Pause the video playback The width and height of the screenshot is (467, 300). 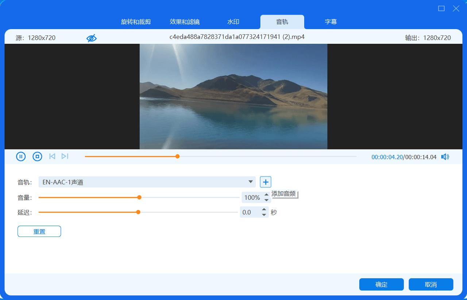(x=21, y=156)
